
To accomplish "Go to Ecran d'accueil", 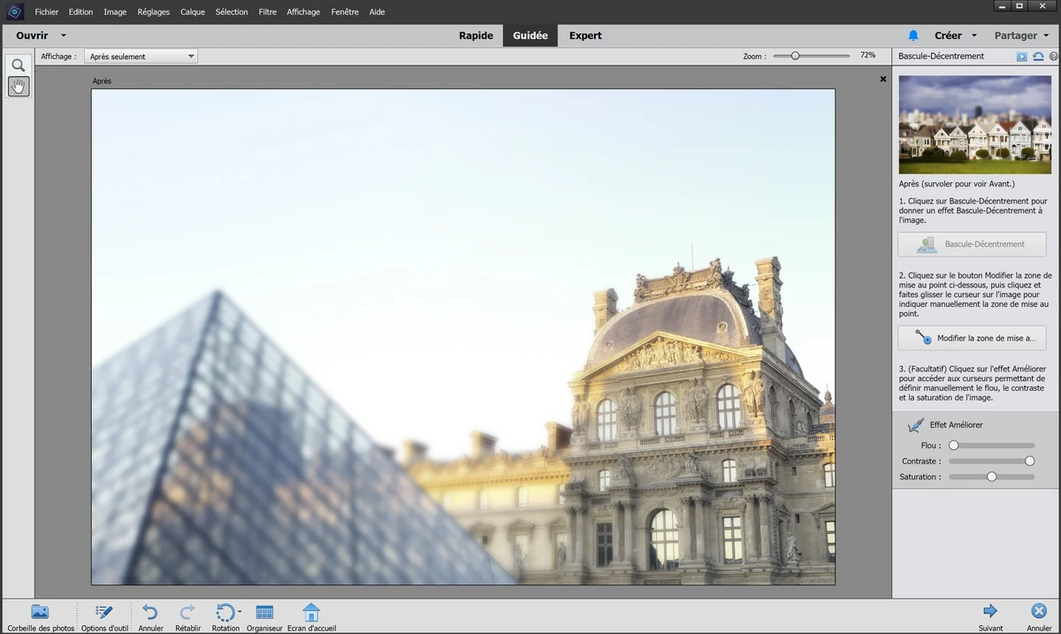I will (x=311, y=616).
